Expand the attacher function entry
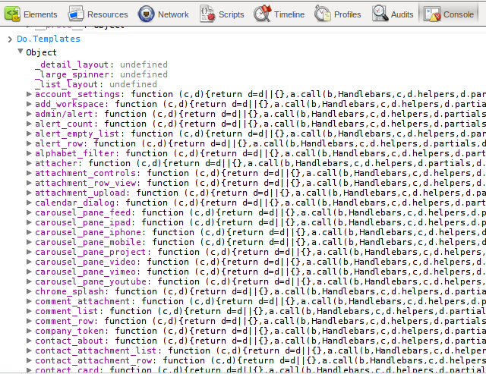The width and height of the screenshot is (486, 374). coord(29,163)
